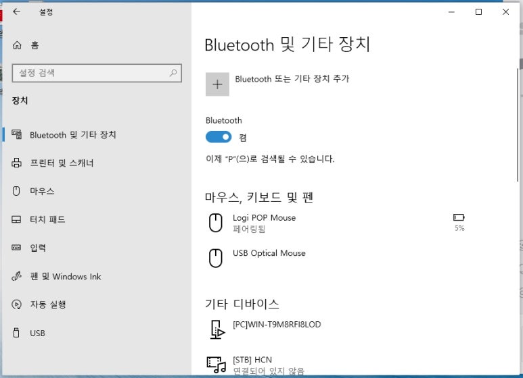This screenshot has height=378, width=523.
Task: Go to the 터치 패드 settings page
Action: (x=47, y=219)
